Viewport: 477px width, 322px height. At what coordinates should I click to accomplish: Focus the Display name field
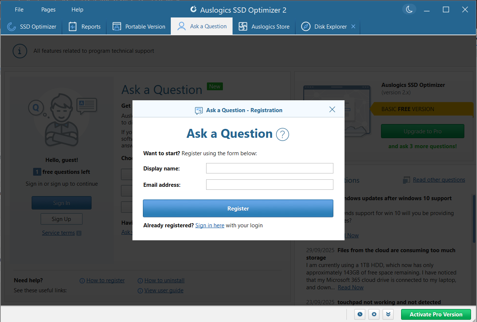[x=270, y=168]
